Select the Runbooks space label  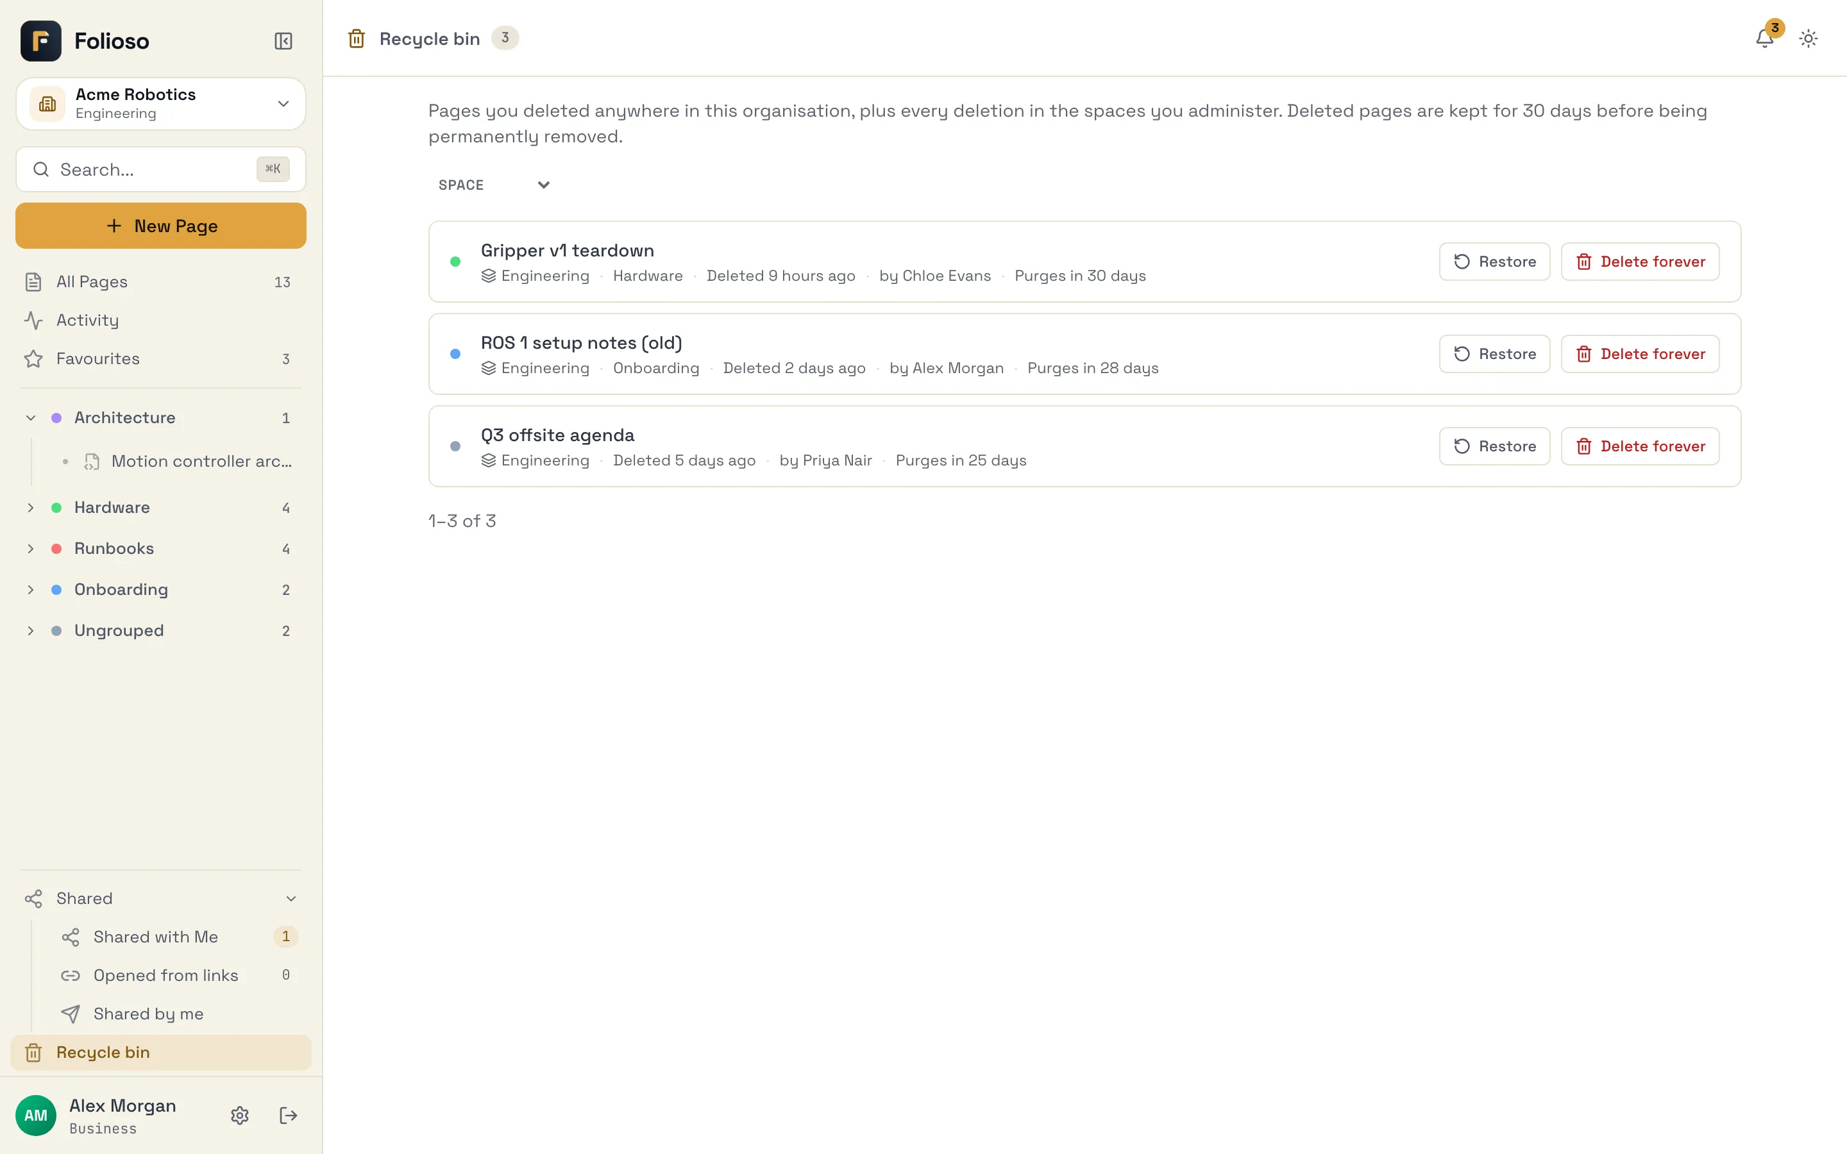point(115,549)
